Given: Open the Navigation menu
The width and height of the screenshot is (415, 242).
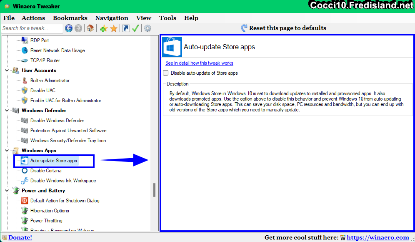Looking at the screenshot, I should [x=112, y=18].
